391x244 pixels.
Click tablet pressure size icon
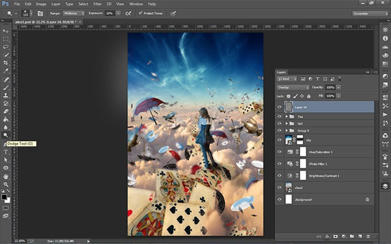pos(173,14)
